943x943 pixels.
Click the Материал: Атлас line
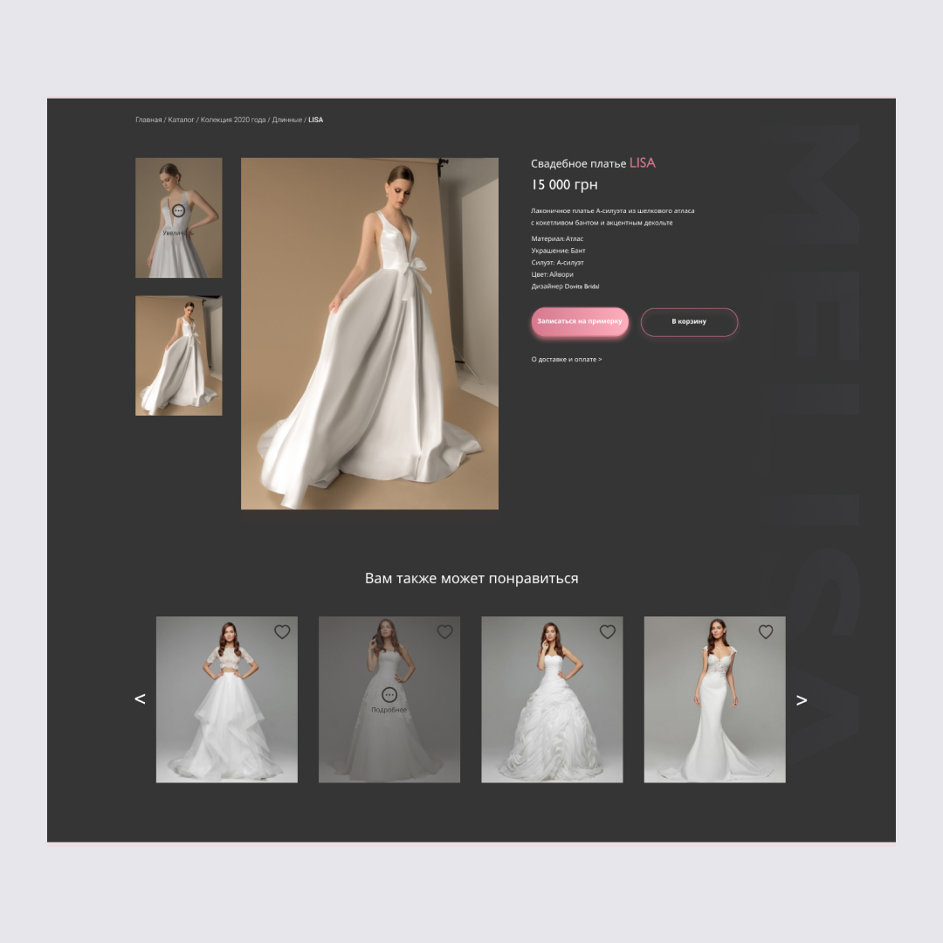coord(557,238)
